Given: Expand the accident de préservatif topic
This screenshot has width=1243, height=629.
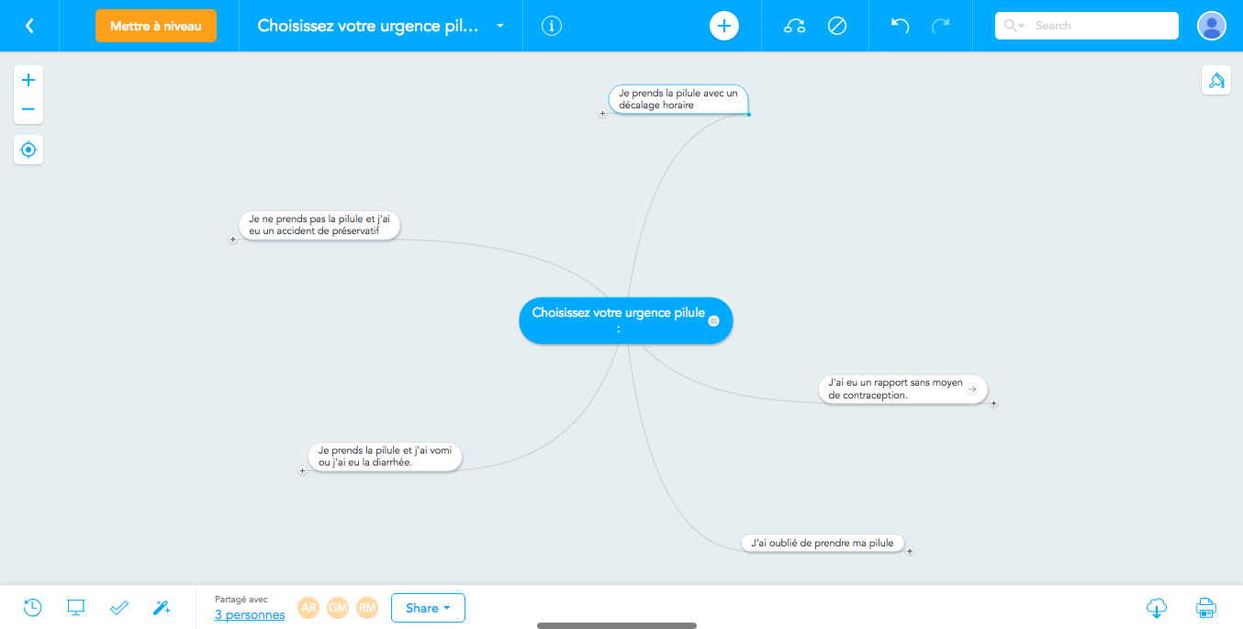Looking at the screenshot, I should coord(233,240).
